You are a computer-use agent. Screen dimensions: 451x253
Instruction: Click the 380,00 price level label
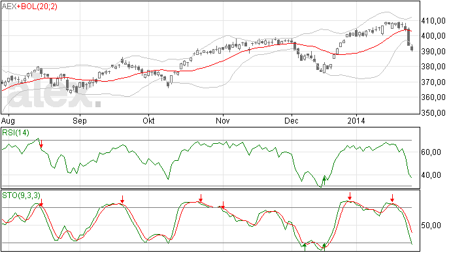click(433, 67)
